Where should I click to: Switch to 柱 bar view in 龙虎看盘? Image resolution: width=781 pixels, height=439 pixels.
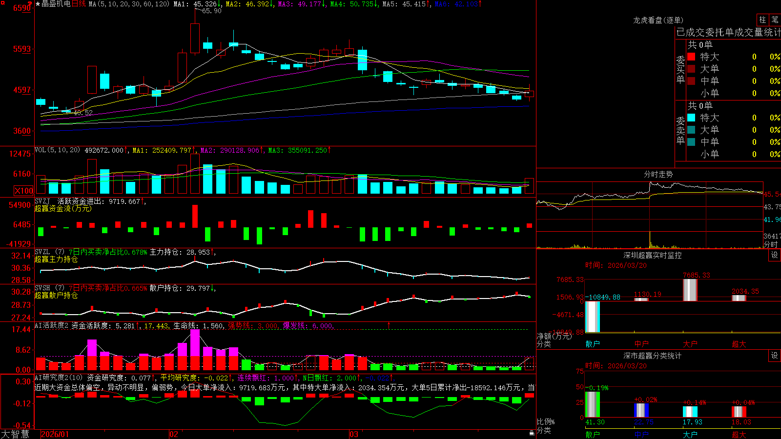(x=762, y=20)
